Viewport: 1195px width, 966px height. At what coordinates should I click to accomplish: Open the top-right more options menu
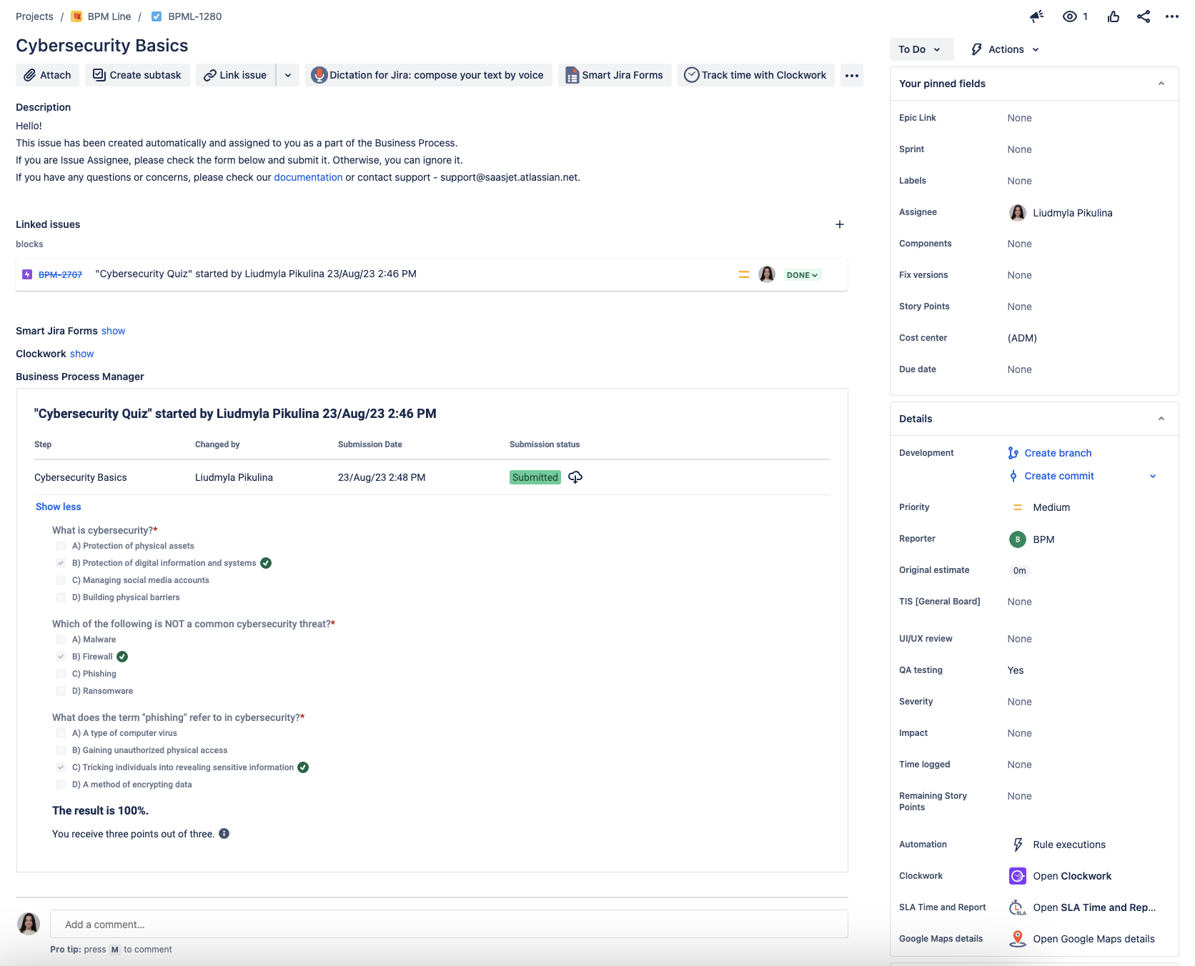(1172, 16)
